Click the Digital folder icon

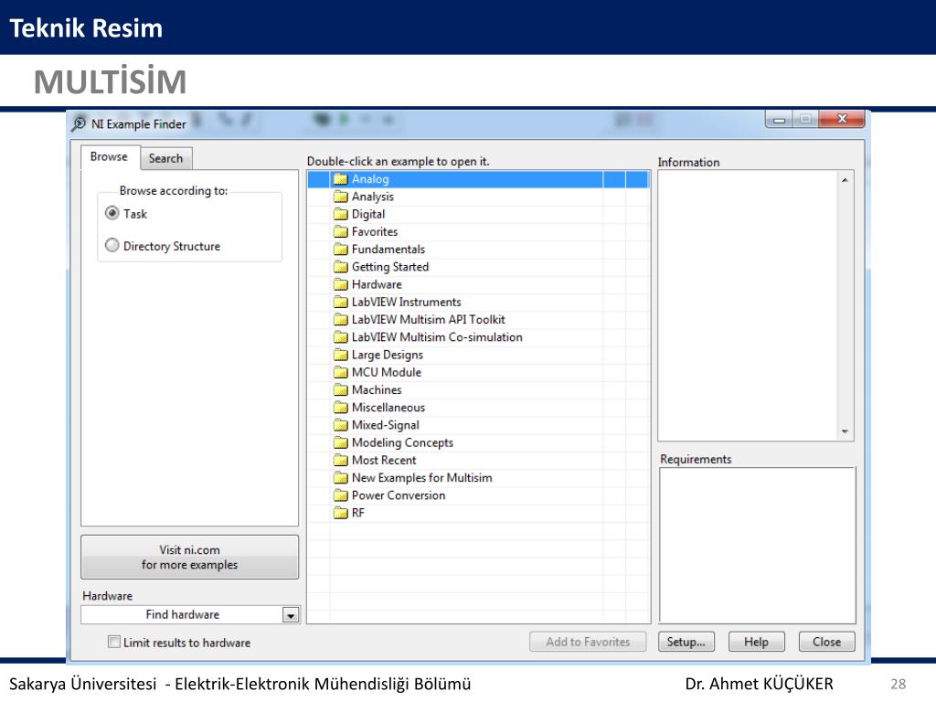341,214
